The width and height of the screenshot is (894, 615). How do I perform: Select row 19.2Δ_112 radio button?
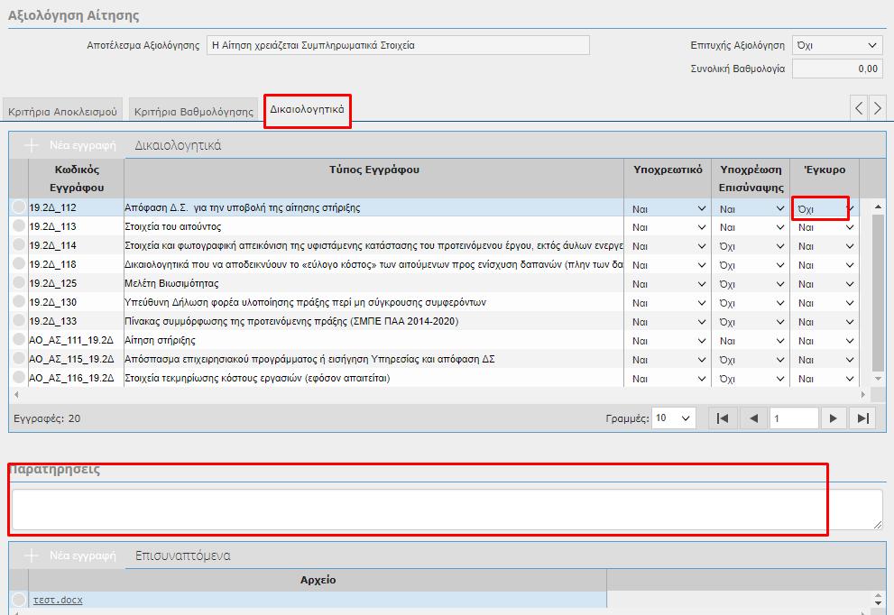tap(19, 207)
